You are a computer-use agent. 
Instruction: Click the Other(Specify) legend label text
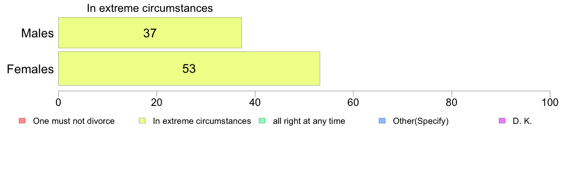421,121
